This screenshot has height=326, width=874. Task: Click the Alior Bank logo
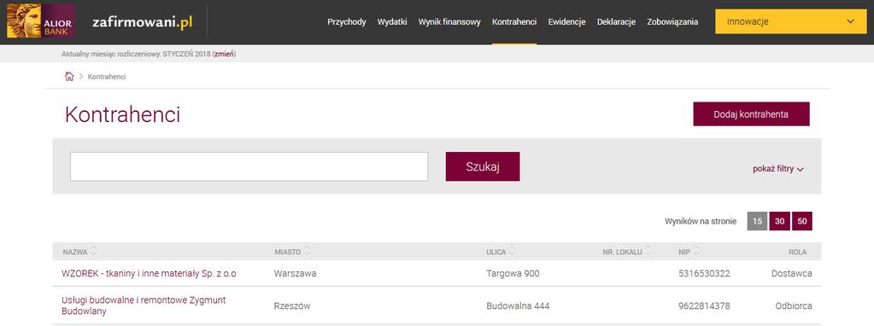40,21
